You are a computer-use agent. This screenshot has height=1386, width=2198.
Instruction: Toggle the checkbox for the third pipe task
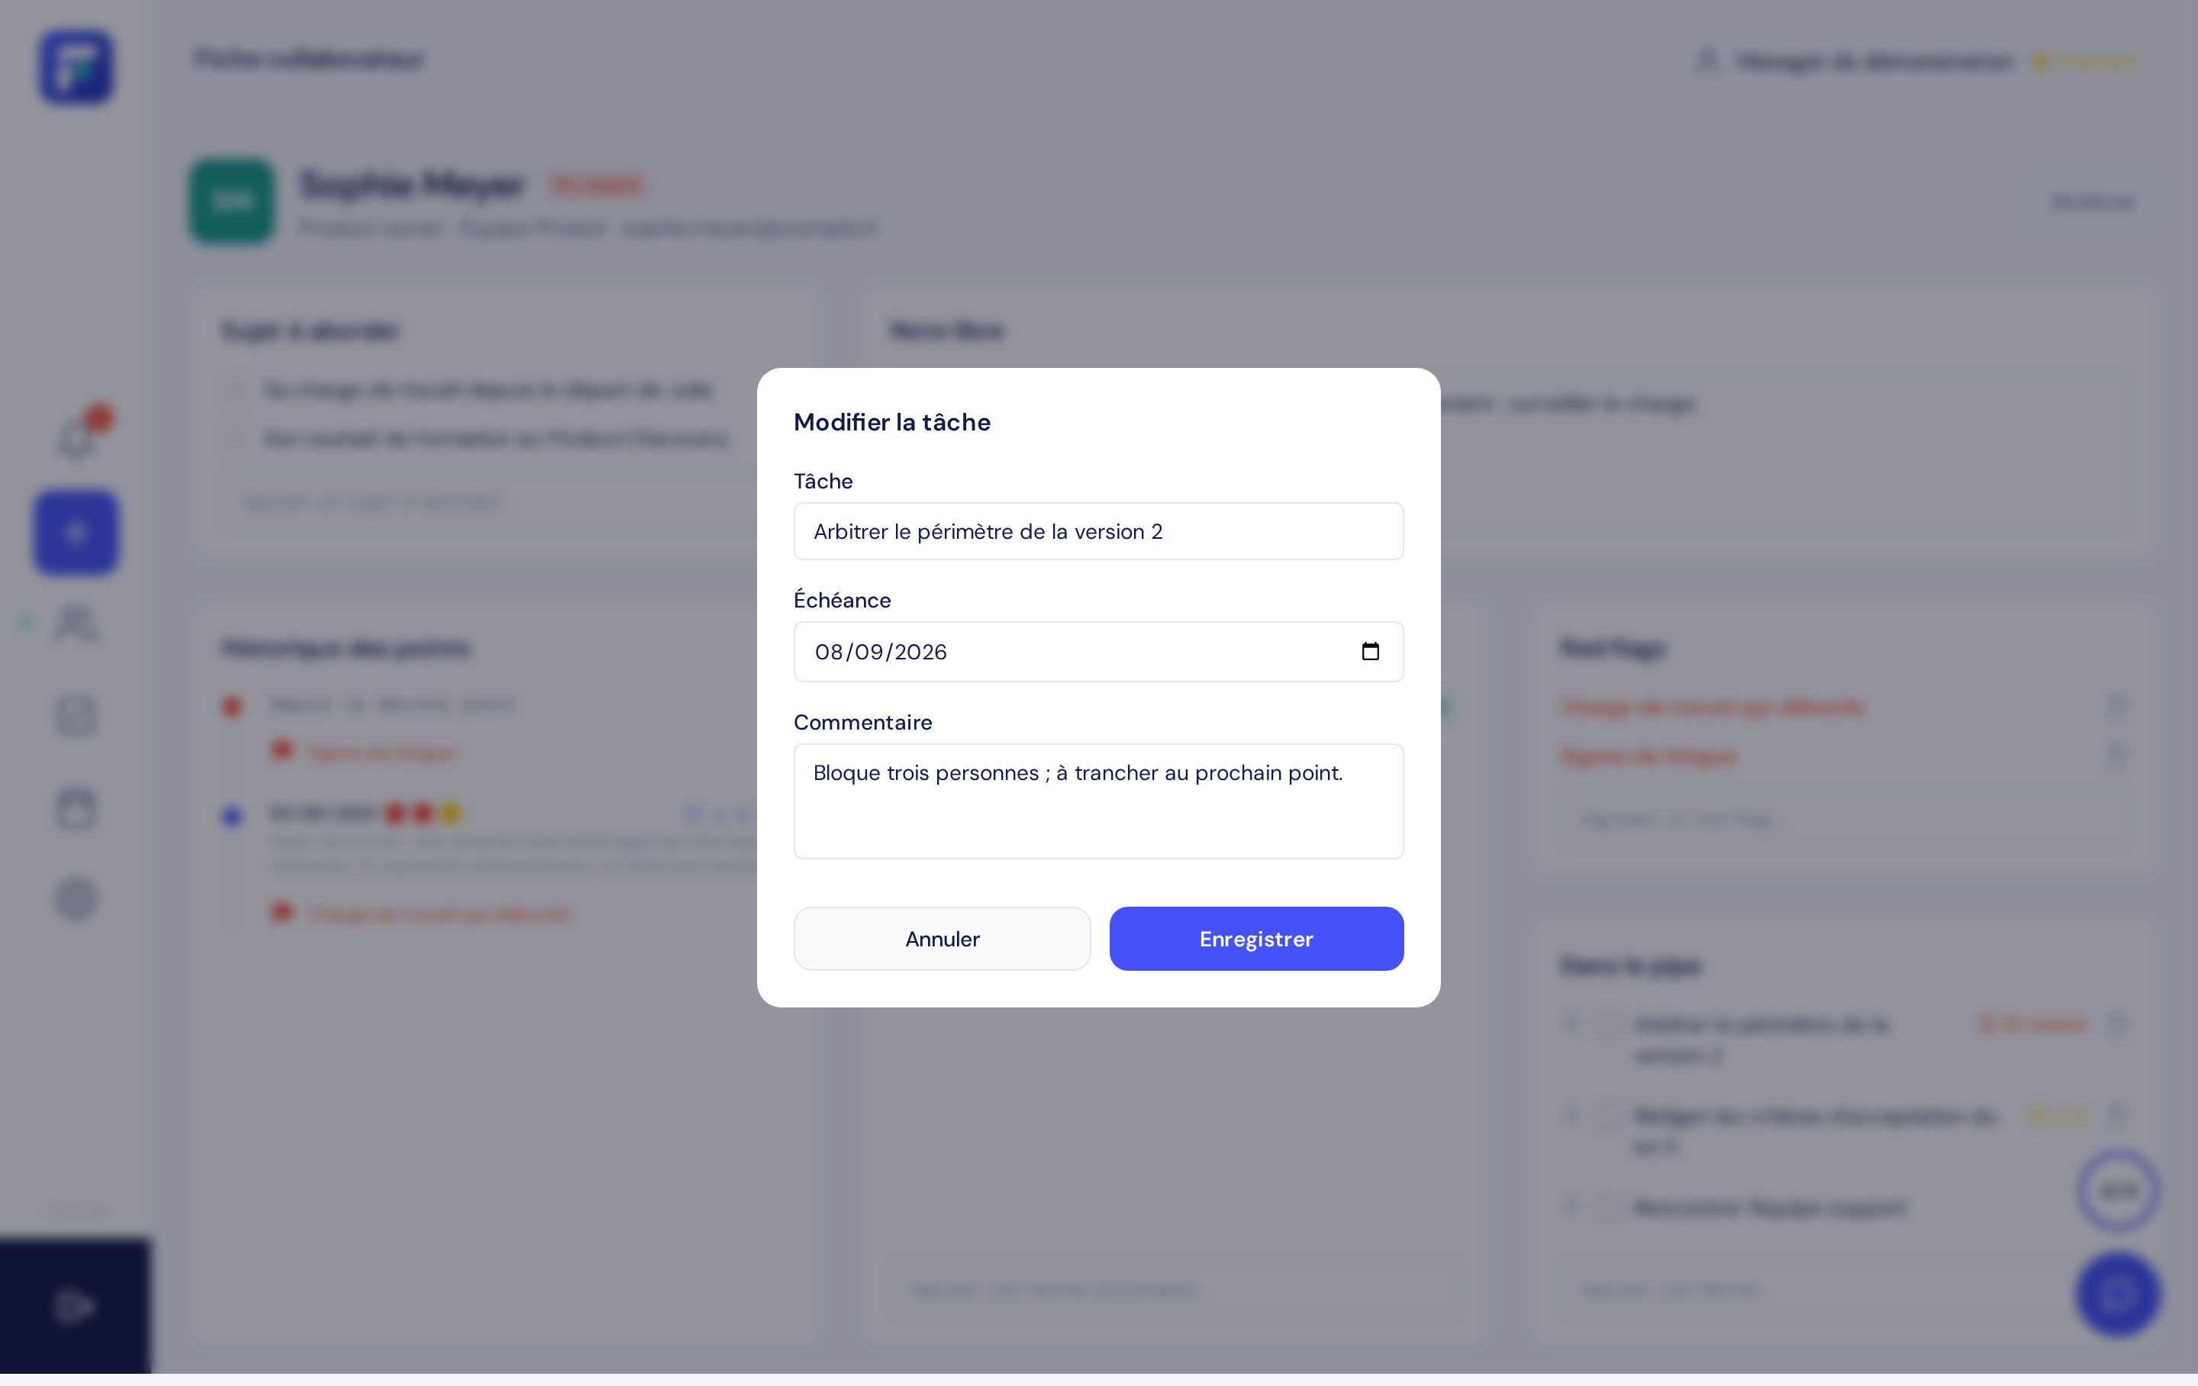click(x=1607, y=1207)
